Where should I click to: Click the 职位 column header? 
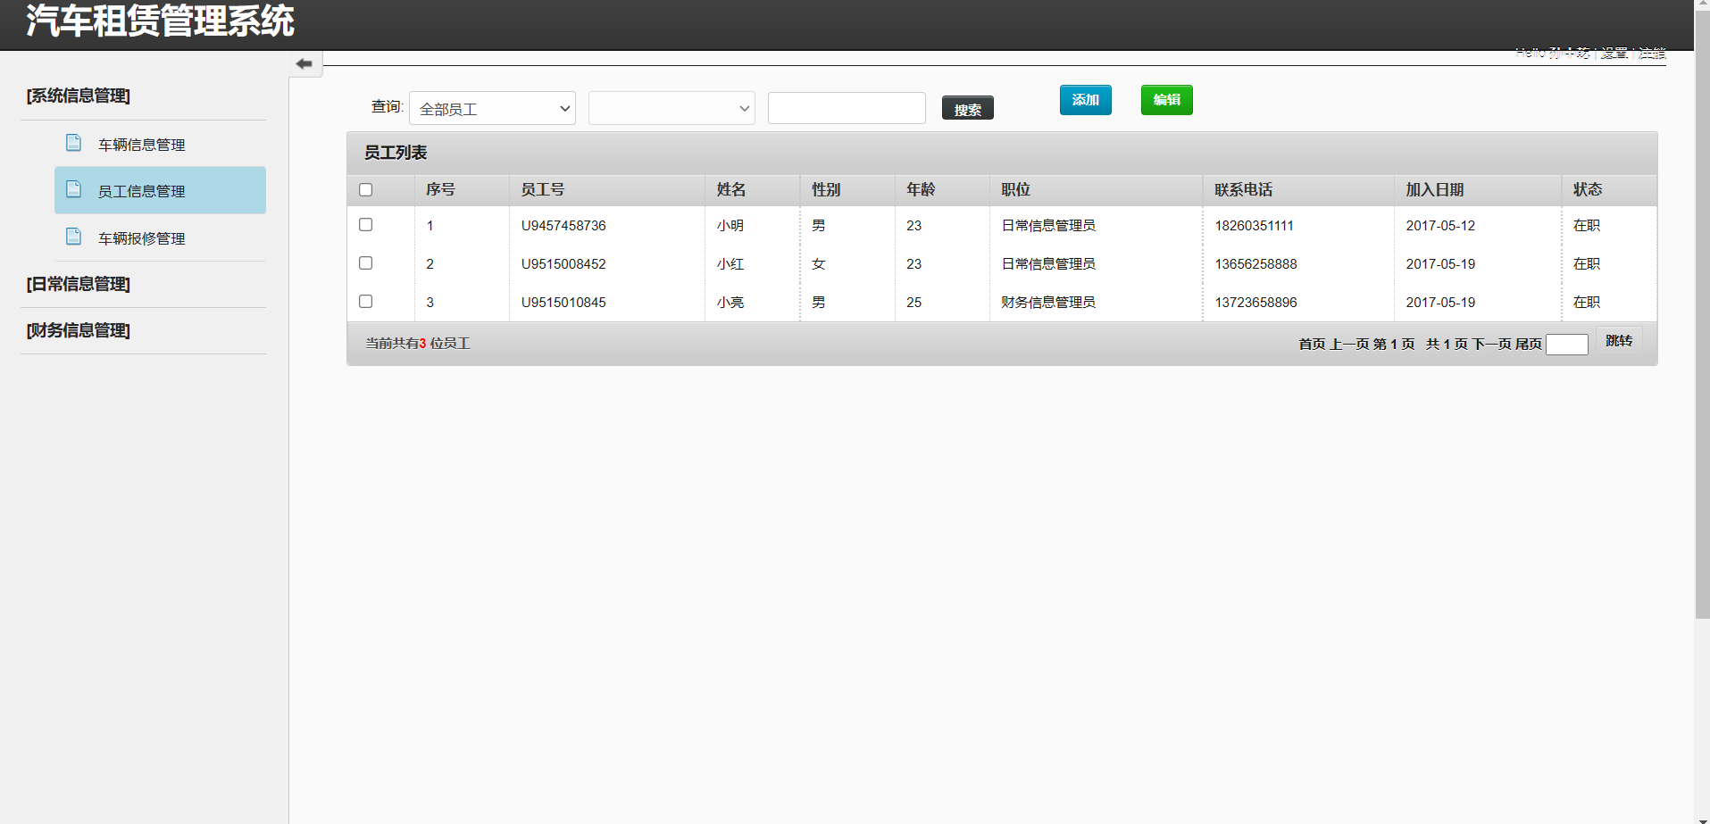pos(1016,189)
